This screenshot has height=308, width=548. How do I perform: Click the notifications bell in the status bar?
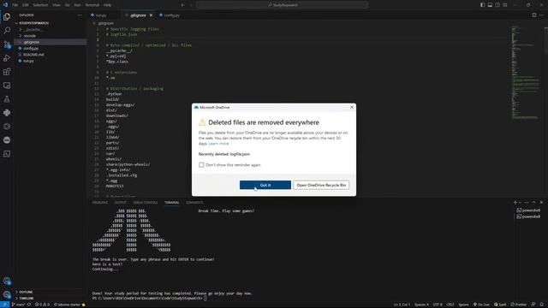[542, 305]
